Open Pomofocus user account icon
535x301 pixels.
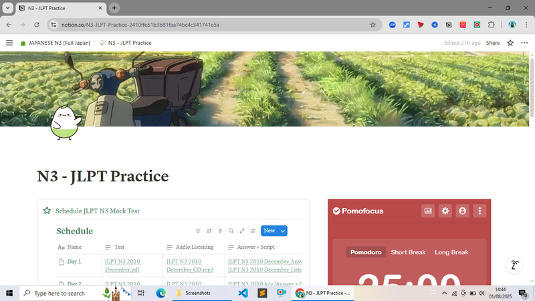[x=462, y=211]
